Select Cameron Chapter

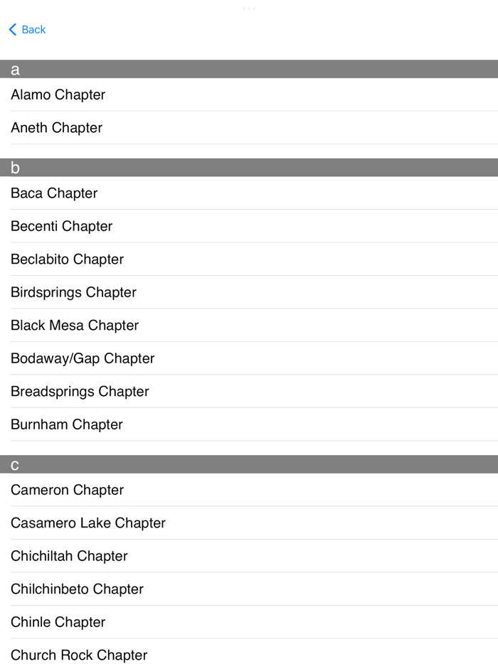67,490
